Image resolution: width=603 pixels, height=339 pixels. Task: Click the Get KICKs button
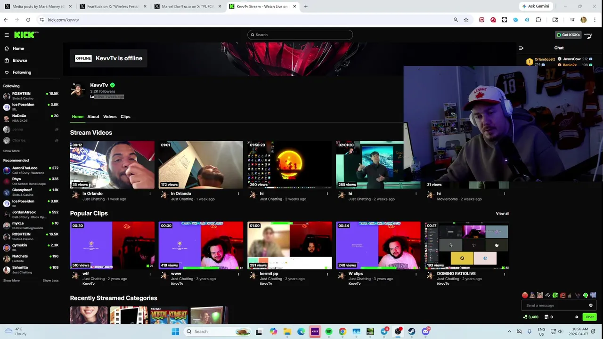pyautogui.click(x=568, y=35)
